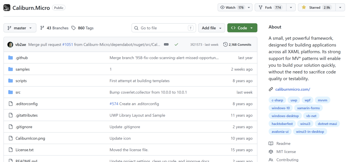Open issue #574 link in .editorconfig row
The image size is (353, 162).
pos(114,104)
